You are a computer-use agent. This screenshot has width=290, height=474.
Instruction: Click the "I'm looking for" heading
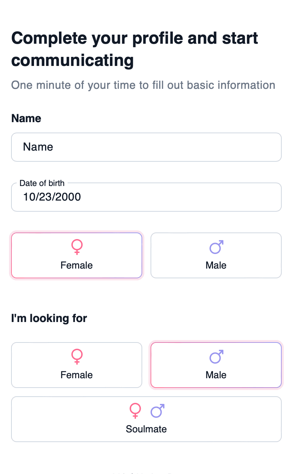click(49, 318)
